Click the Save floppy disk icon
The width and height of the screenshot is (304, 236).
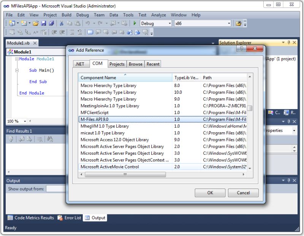[x=44, y=24]
